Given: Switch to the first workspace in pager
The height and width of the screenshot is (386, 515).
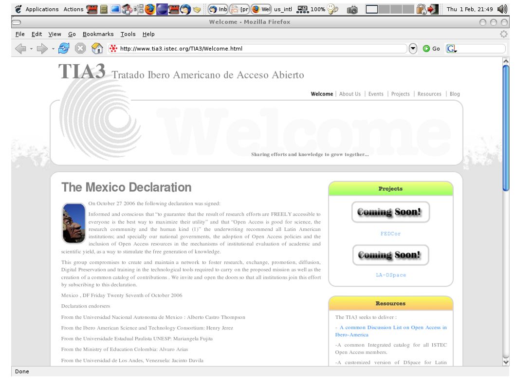Looking at the screenshot, I should (x=372, y=9).
